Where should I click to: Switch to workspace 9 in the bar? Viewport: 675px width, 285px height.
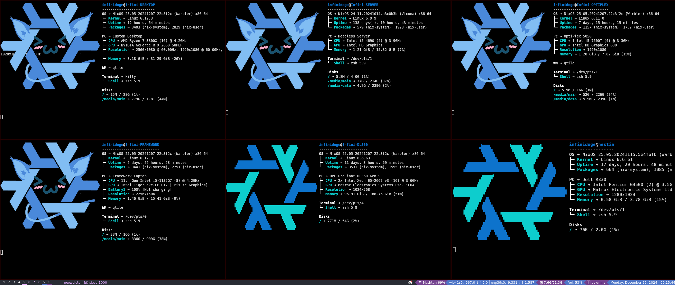[x=44, y=282]
